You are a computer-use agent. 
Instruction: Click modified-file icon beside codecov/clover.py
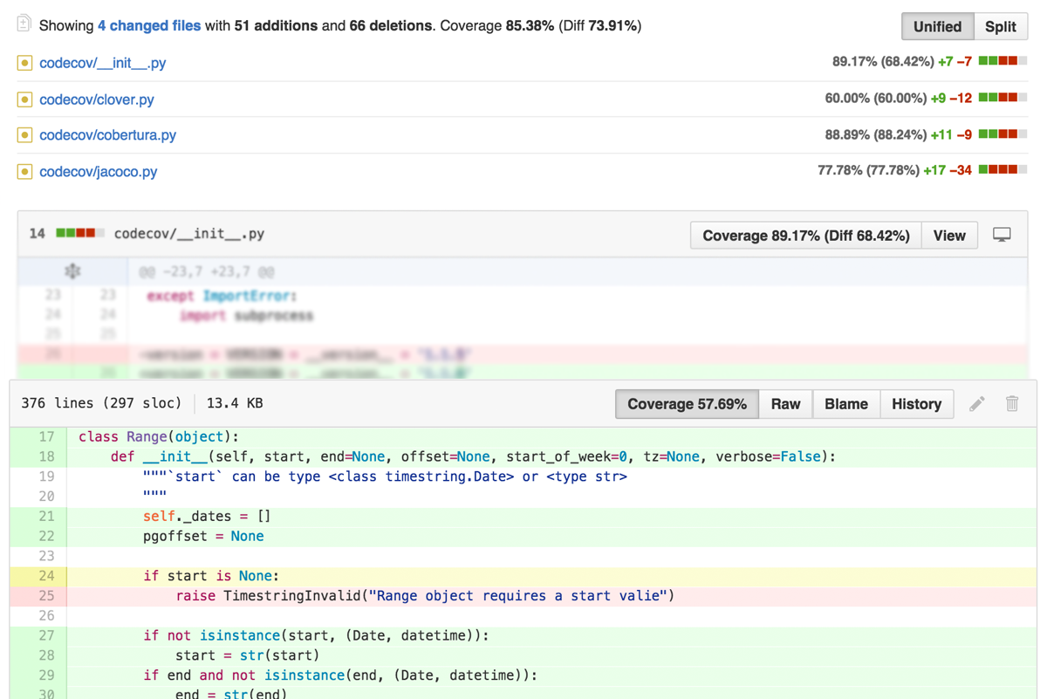click(x=24, y=99)
